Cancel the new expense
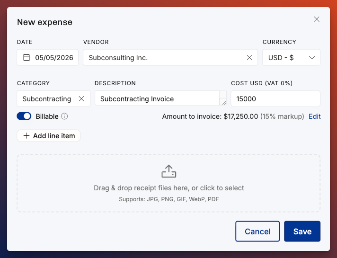Screen dimensions: 337x258 tap(257, 231)
